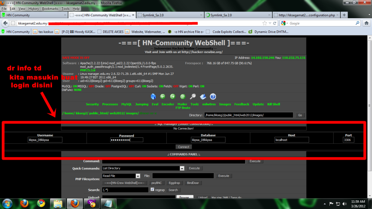372x209 pixels.
Task: Open the Processes link
Action: [110, 104]
